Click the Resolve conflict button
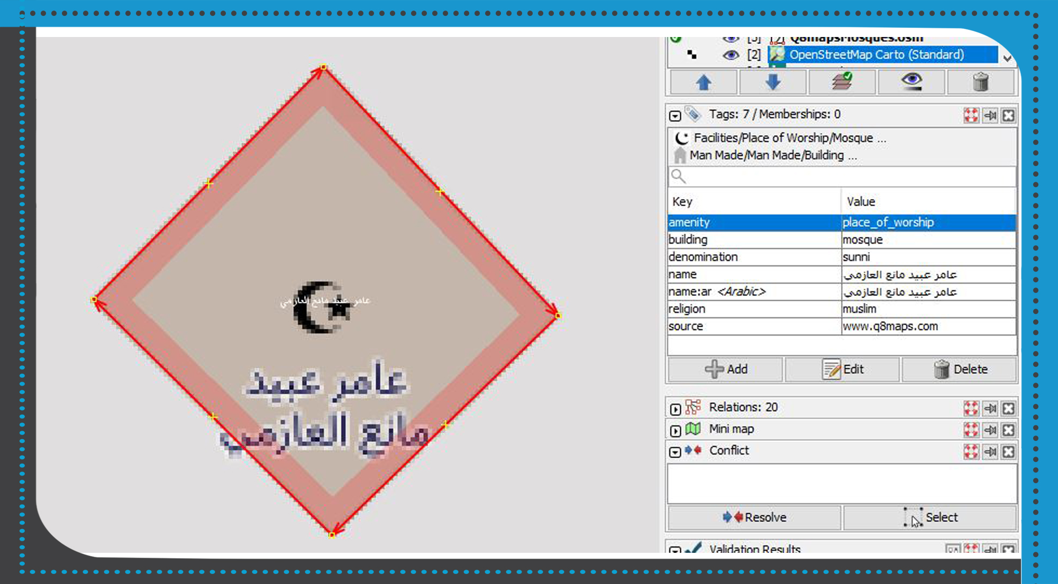This screenshot has height=584, width=1058. (x=754, y=517)
